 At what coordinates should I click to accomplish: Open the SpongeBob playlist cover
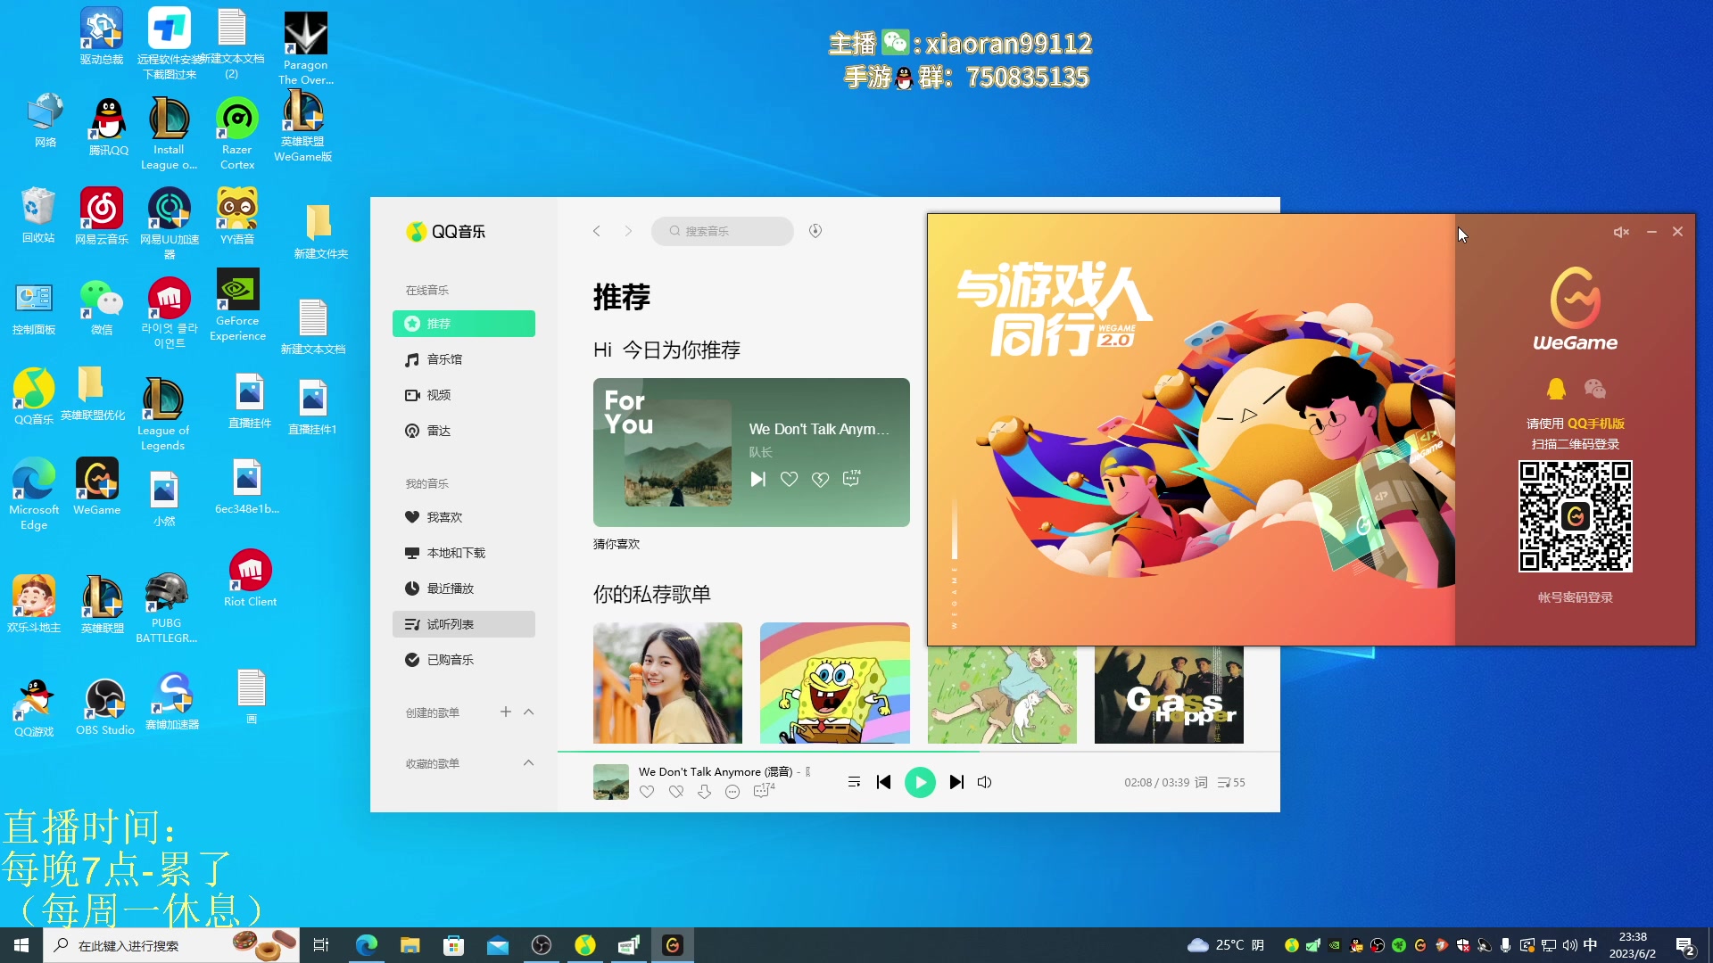pos(835,683)
